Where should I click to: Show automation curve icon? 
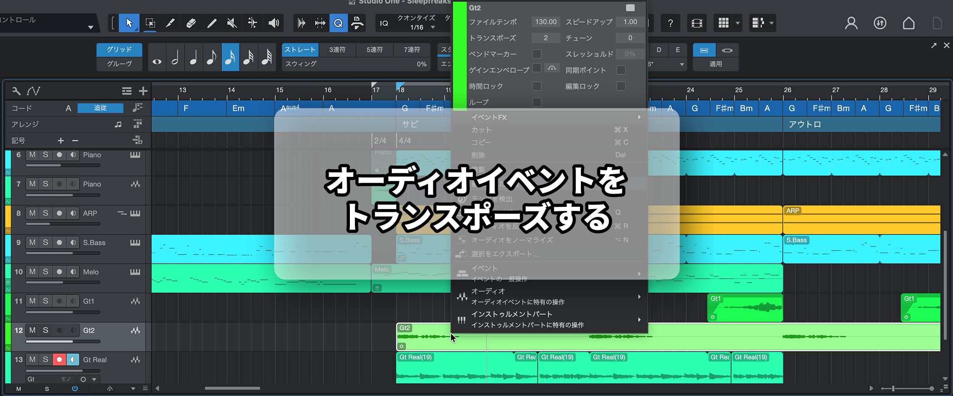coord(34,91)
